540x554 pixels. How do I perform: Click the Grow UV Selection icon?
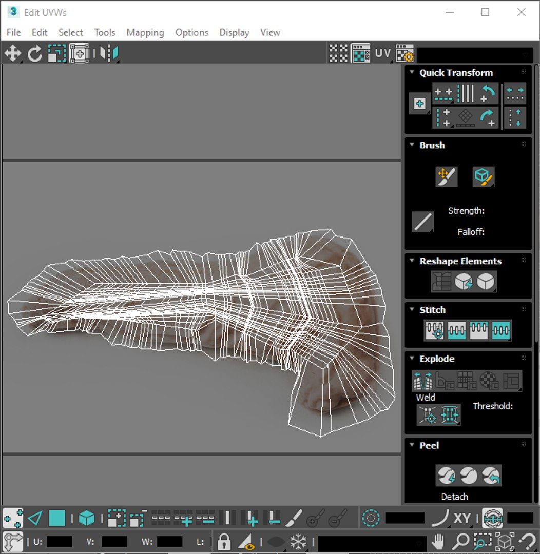point(117,519)
